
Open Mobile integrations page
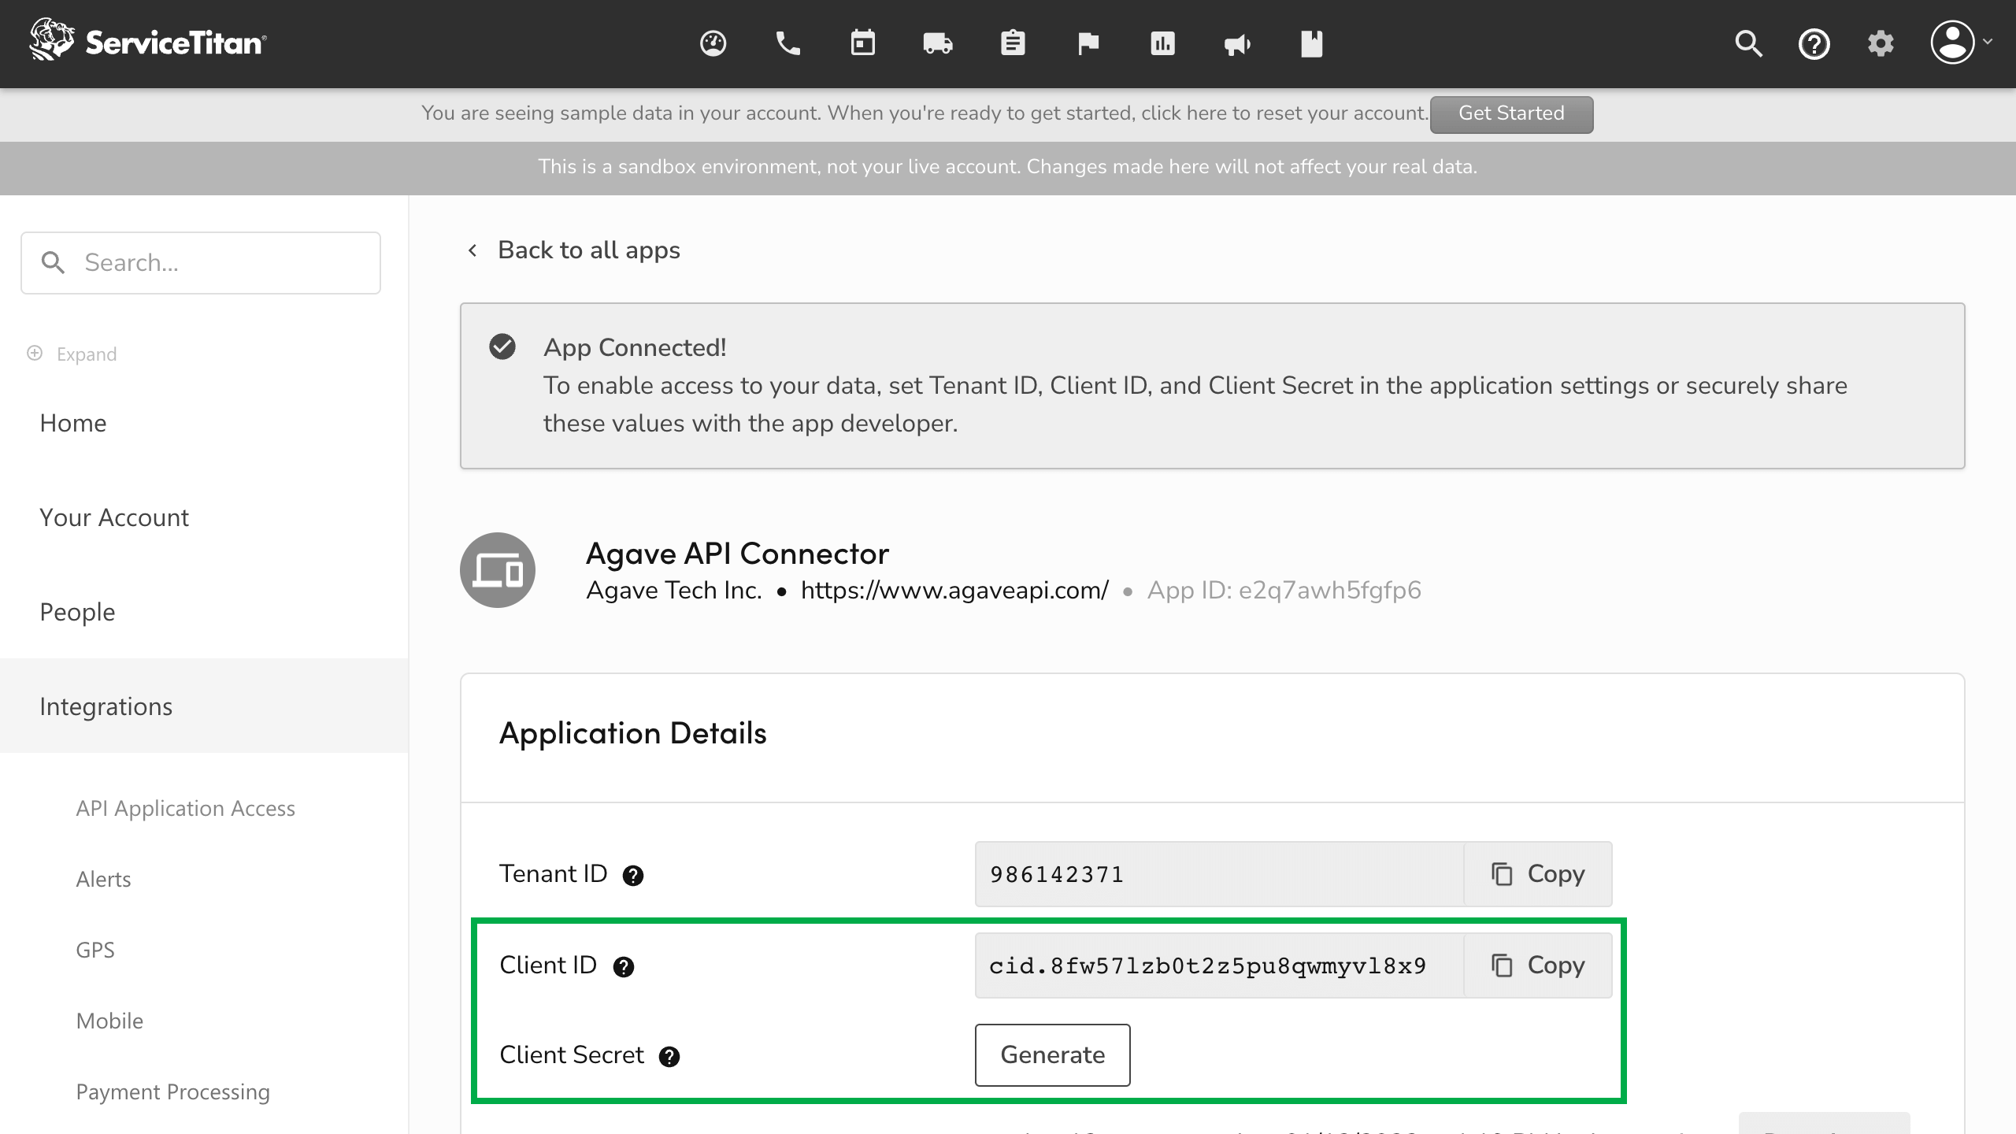pyautogui.click(x=109, y=1021)
